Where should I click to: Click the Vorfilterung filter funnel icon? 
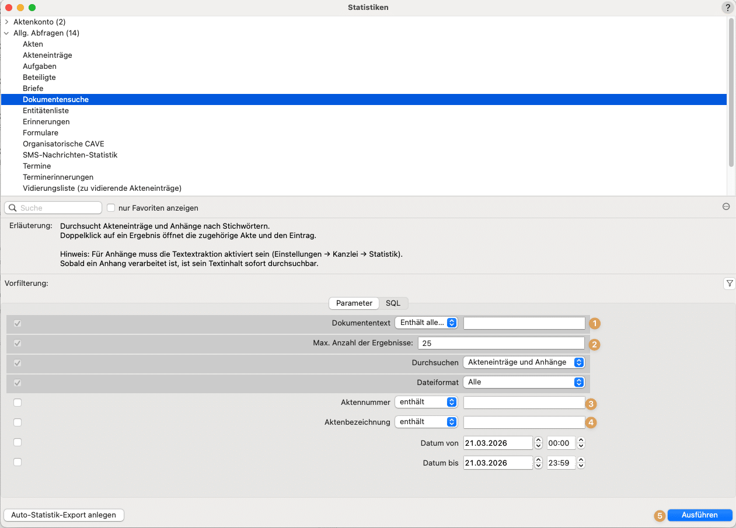tap(729, 284)
